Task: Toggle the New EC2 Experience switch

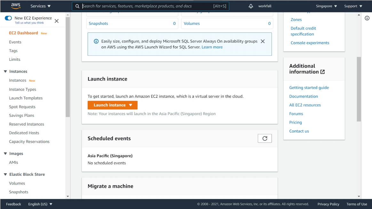Action: click(x=8, y=18)
